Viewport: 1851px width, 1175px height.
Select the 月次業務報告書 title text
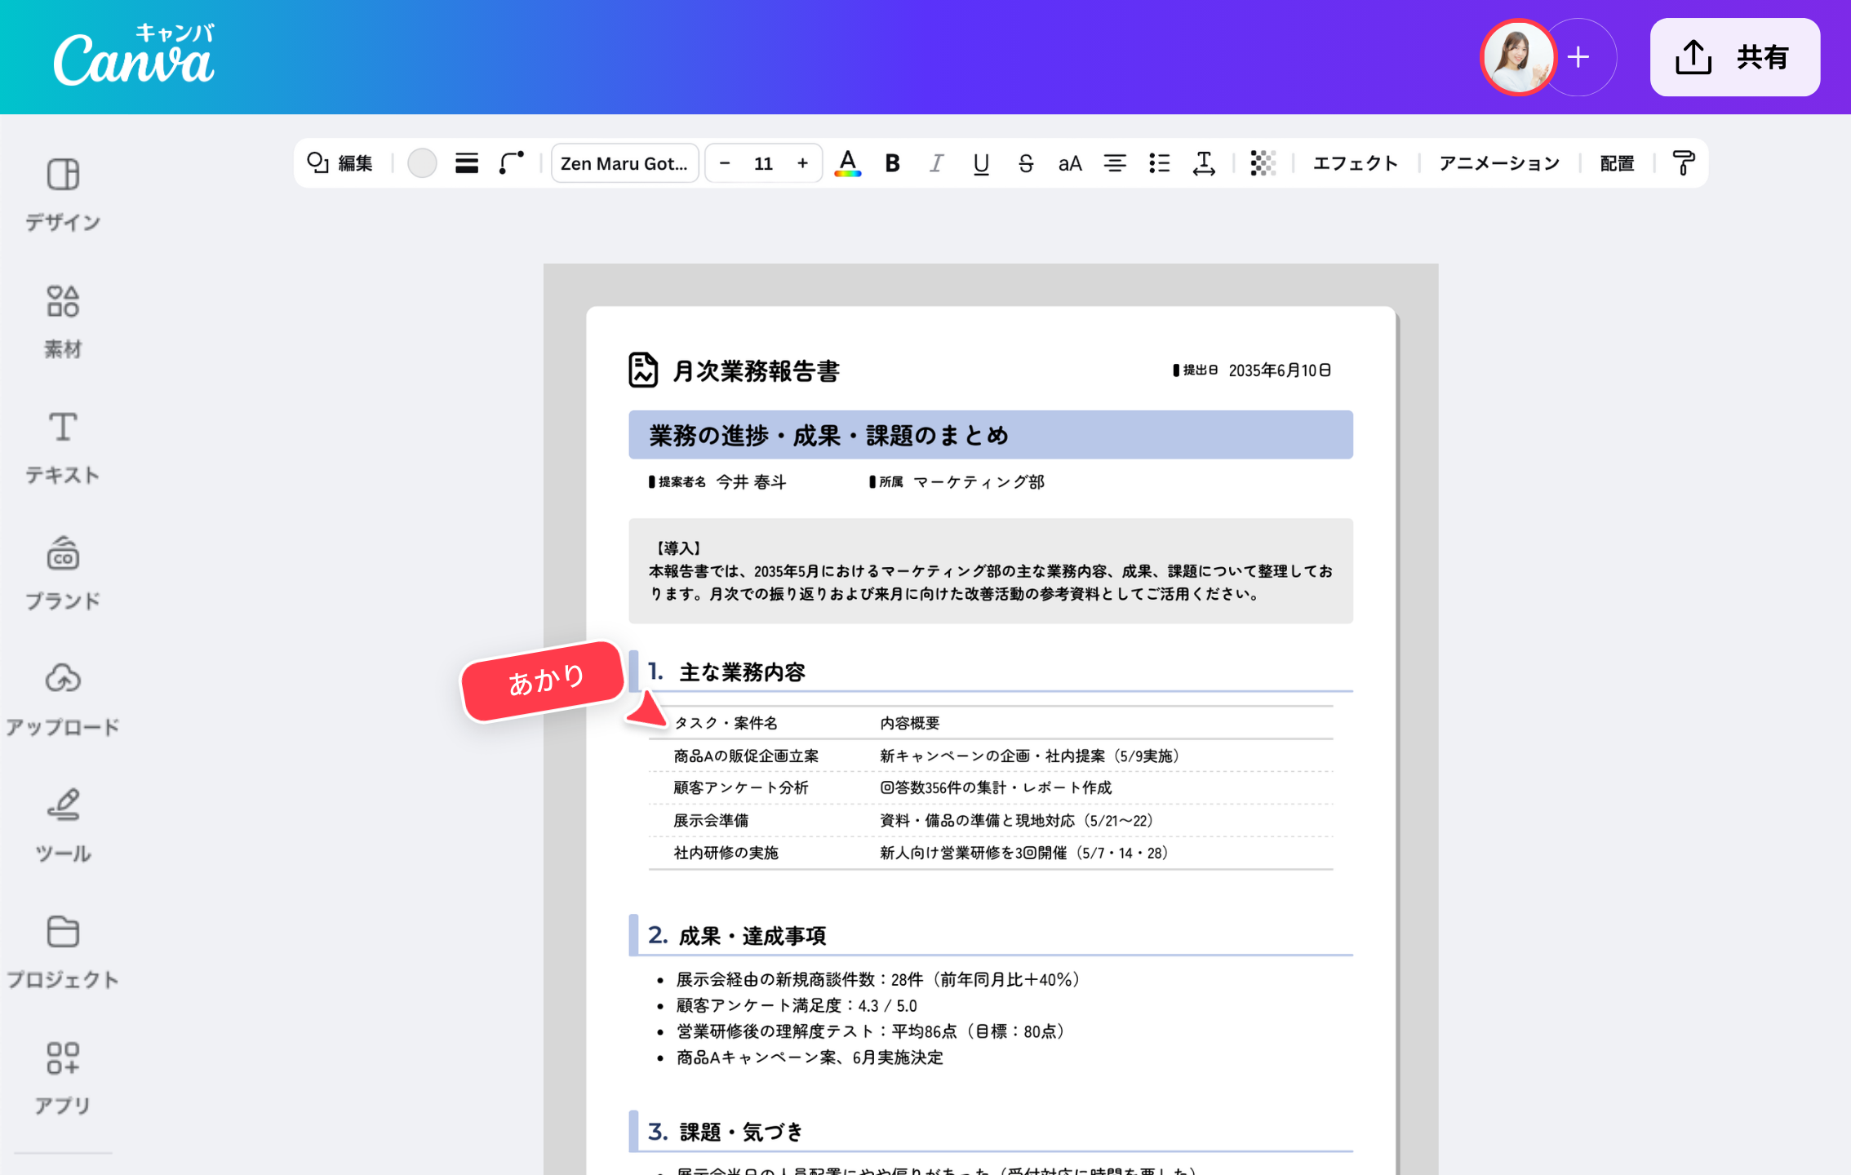click(756, 371)
